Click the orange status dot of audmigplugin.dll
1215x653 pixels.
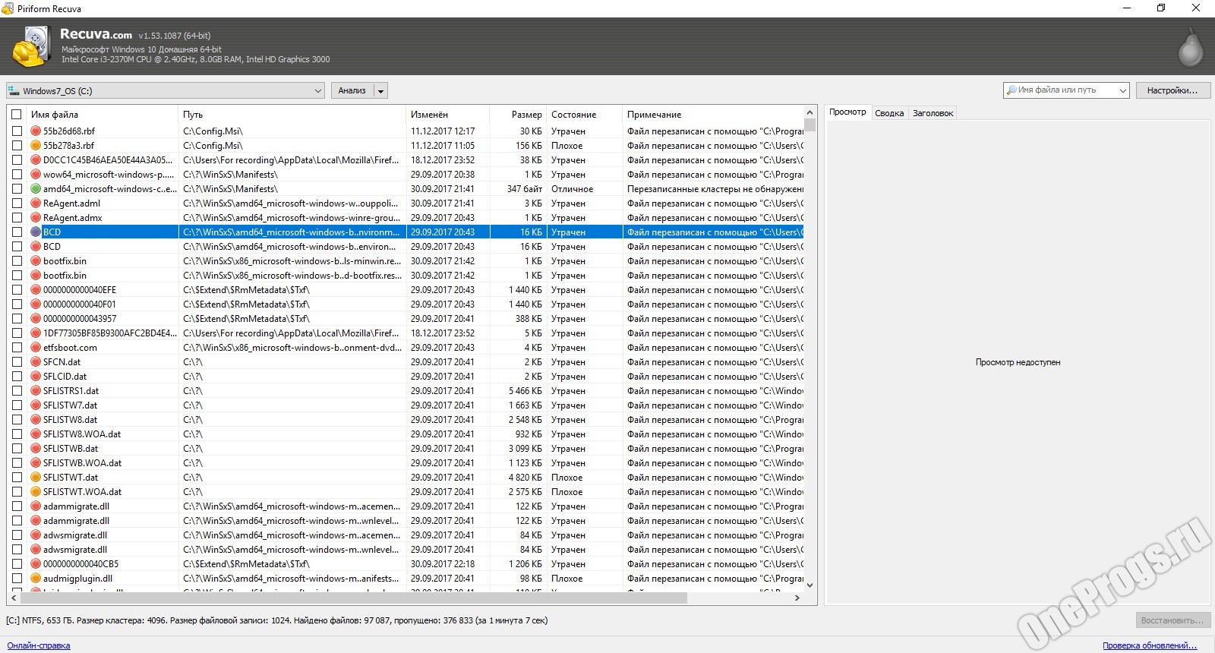tap(36, 579)
